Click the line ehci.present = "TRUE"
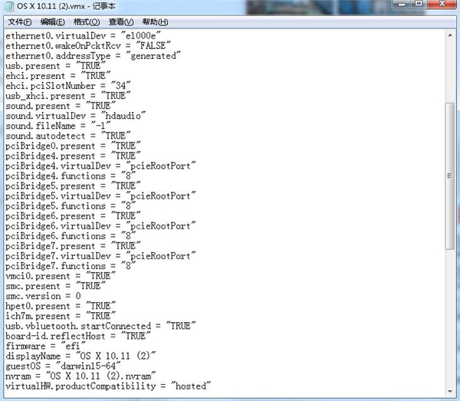Screen dimensions: 460x401 [x=58, y=76]
